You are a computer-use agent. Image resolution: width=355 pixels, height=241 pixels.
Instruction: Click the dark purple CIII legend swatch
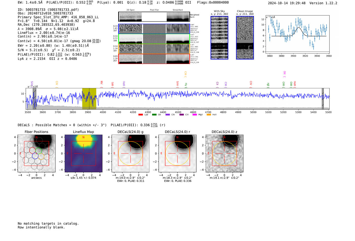[182, 115]
